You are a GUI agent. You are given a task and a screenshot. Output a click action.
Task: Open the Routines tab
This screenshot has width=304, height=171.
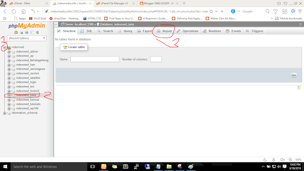tap(212, 31)
